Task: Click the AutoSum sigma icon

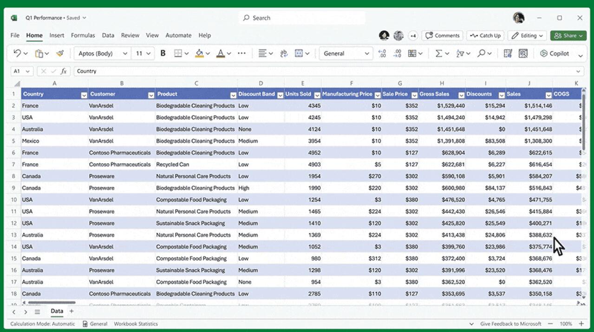Action: point(438,53)
